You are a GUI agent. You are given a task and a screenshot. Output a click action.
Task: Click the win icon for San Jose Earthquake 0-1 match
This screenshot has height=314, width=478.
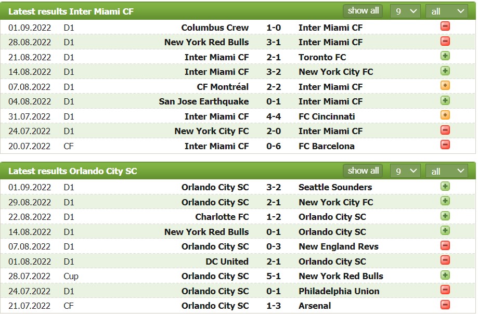445,101
